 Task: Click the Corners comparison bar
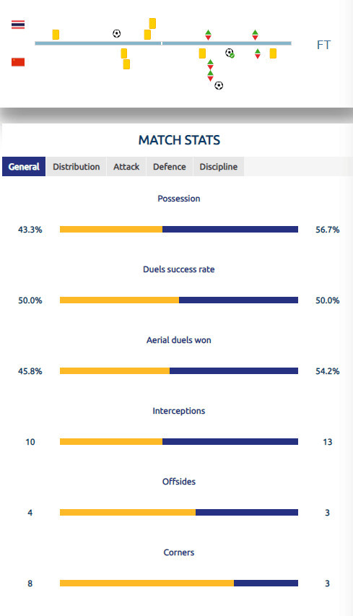click(179, 583)
